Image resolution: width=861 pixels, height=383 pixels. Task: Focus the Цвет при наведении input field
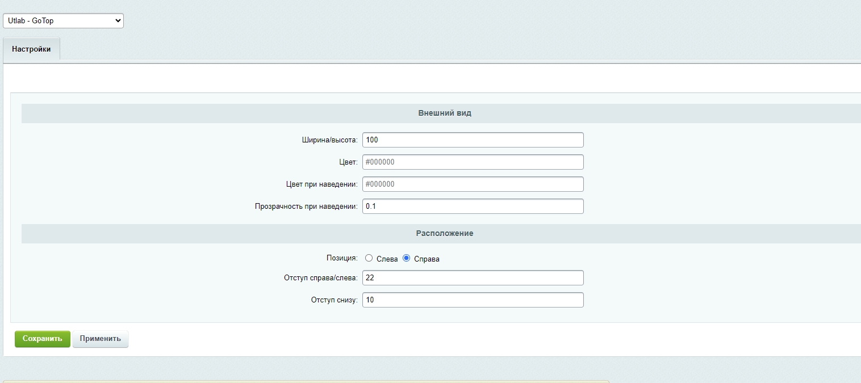click(473, 184)
